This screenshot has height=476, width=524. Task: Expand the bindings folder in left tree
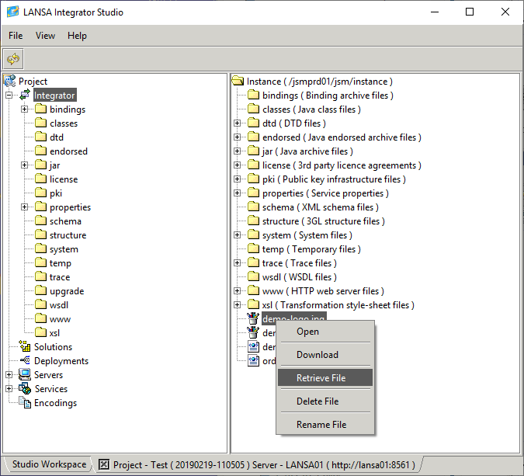pos(24,109)
